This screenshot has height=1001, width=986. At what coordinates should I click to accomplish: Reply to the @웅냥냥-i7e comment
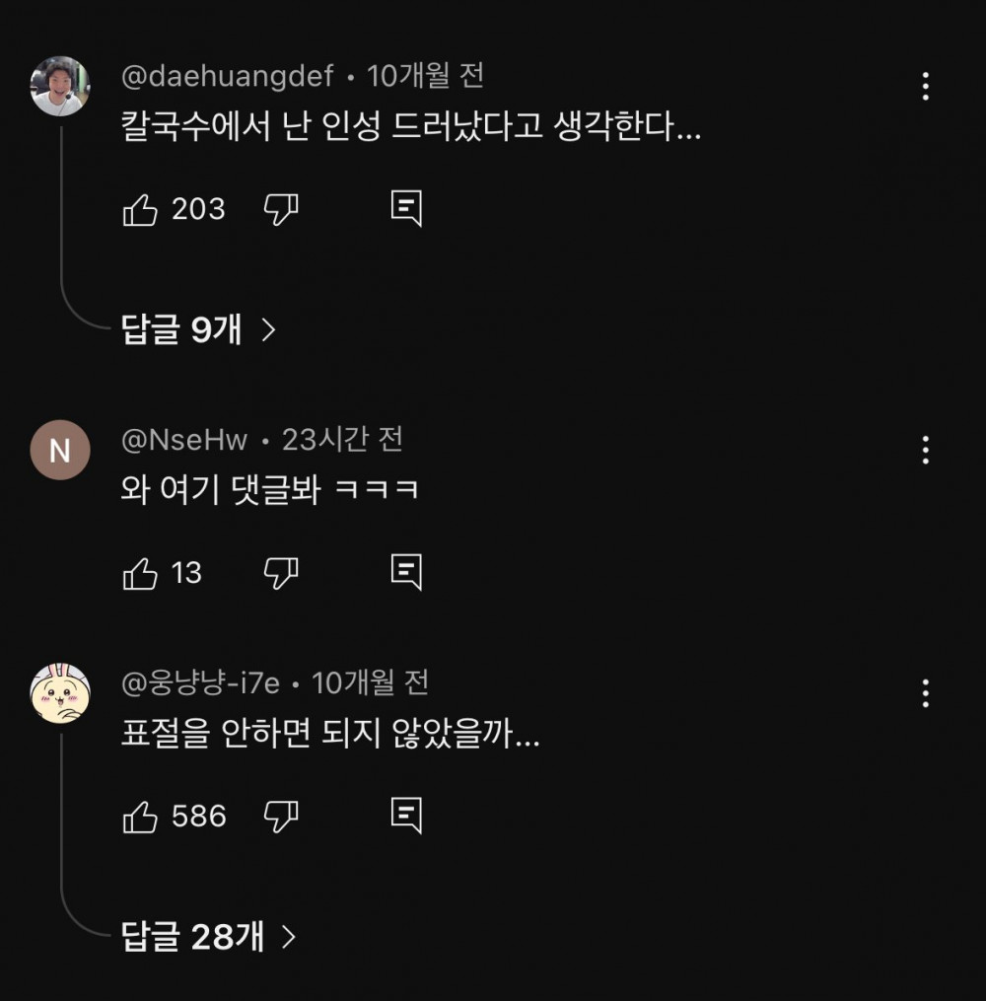[x=406, y=817]
